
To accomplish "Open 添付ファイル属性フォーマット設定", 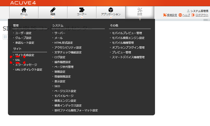I will point(76,110).
